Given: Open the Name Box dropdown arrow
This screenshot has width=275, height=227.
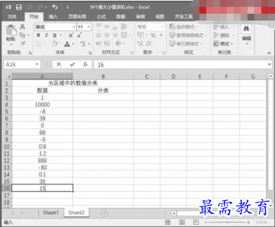Looking at the screenshot, I should tap(37, 64).
